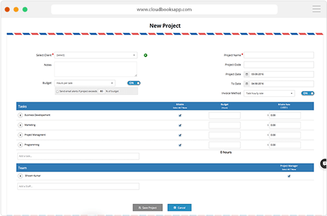Uncheck billable for Marketing

point(180,125)
